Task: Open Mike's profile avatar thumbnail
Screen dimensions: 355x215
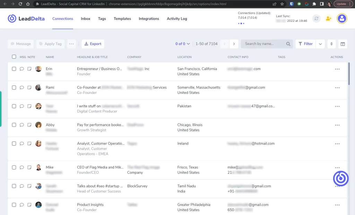Action: [x=38, y=167]
